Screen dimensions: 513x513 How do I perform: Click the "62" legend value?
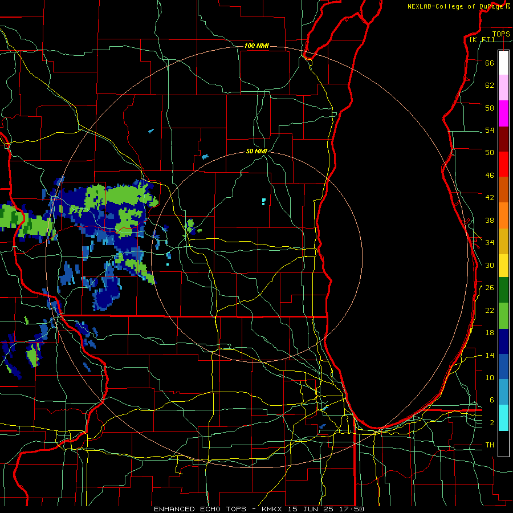coord(490,85)
